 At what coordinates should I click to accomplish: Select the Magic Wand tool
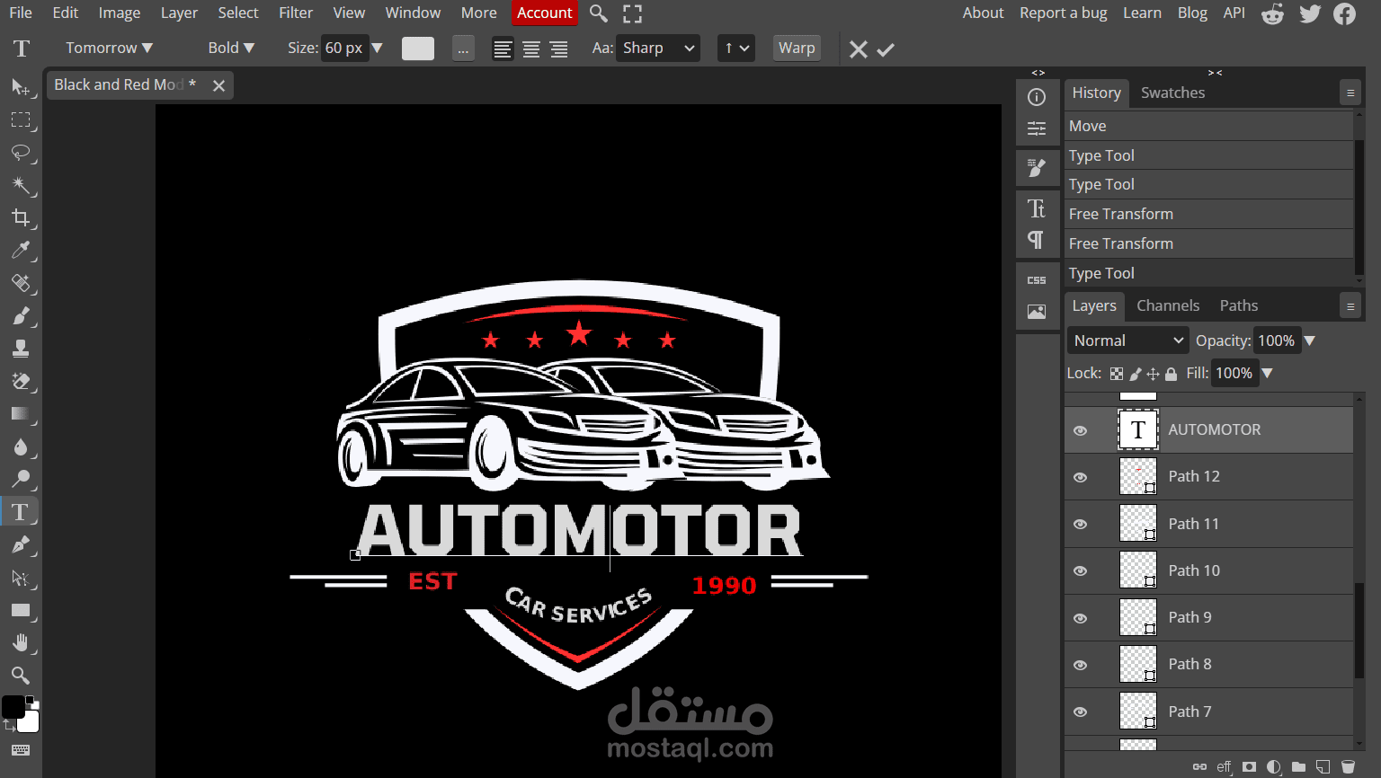coord(21,185)
